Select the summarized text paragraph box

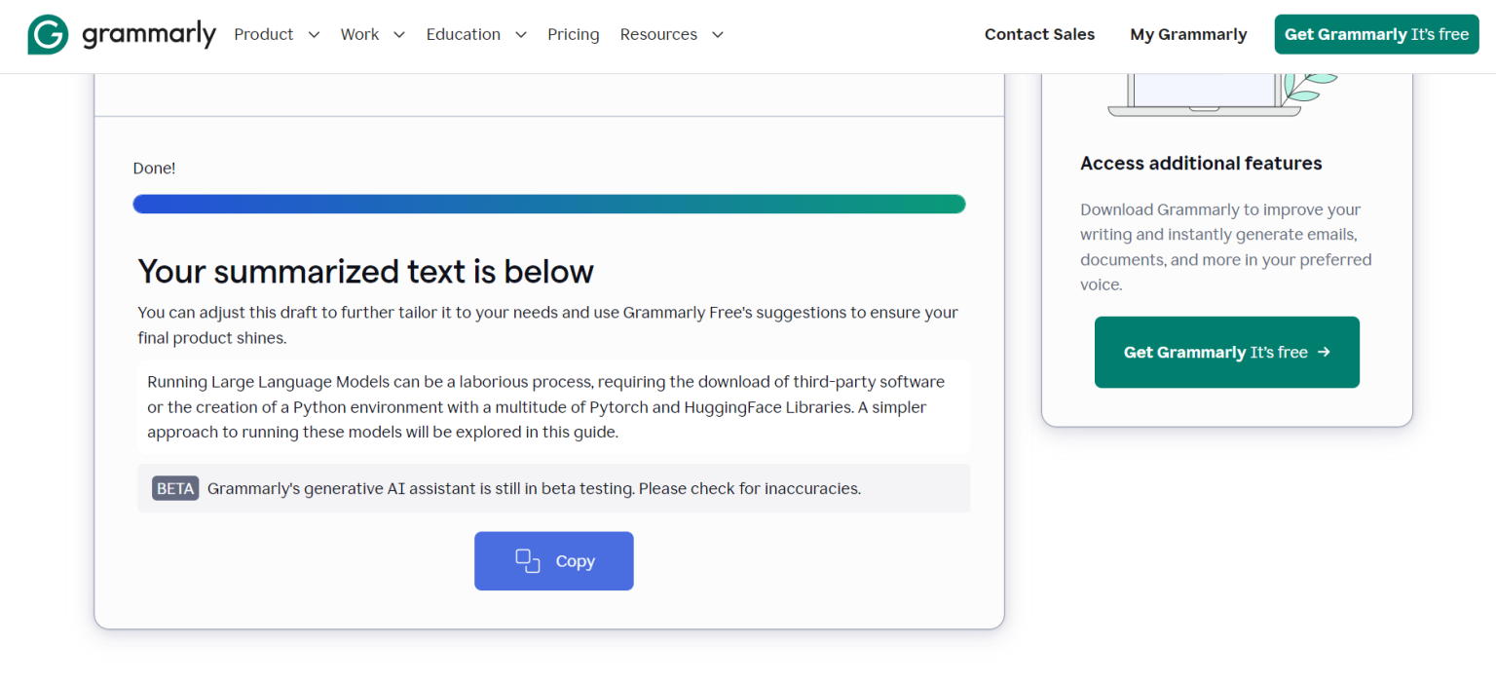(x=553, y=406)
